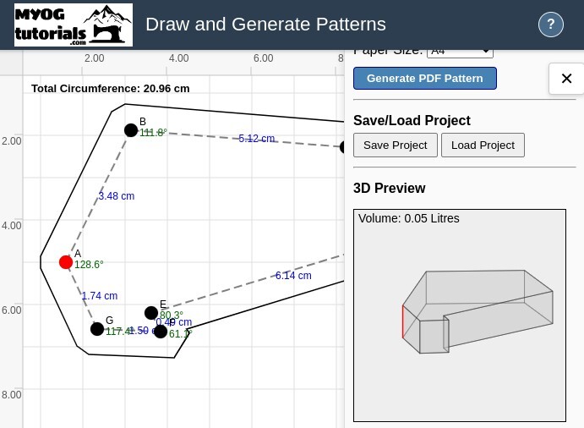Click the Generate PDF Pattern button

[424, 79]
